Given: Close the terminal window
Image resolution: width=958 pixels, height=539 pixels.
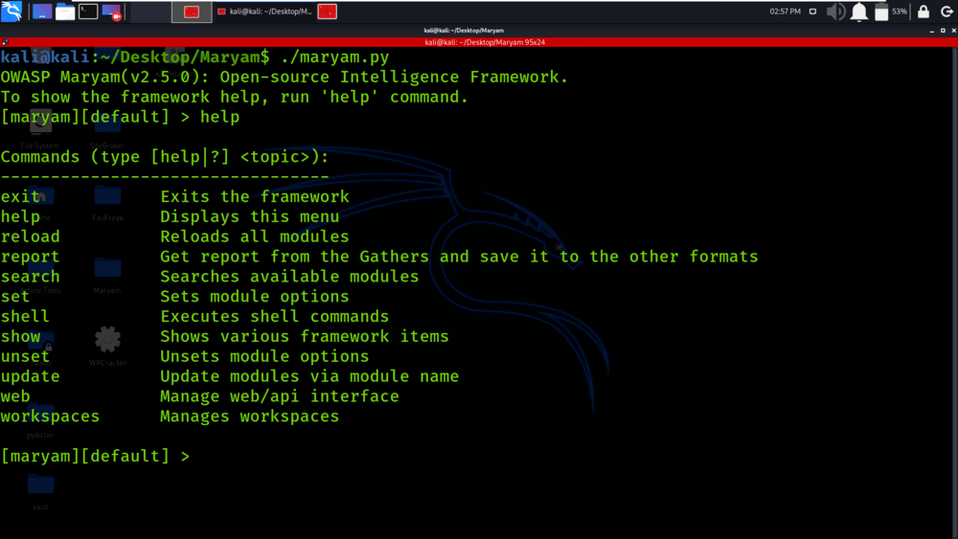Looking at the screenshot, I should pos(953,30).
